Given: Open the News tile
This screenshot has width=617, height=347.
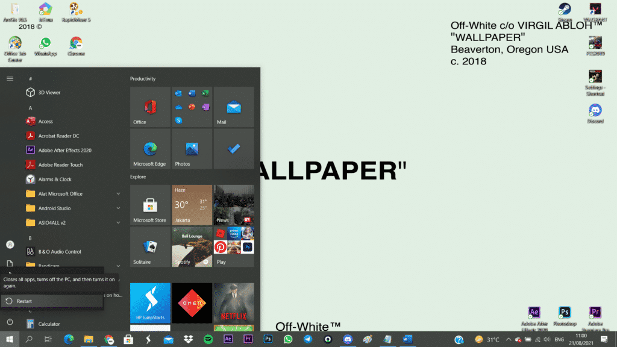Looking at the screenshot, I should (234, 205).
